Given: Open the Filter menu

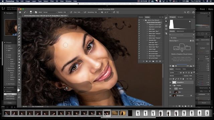Looking at the screenshot, I should click(52, 1).
